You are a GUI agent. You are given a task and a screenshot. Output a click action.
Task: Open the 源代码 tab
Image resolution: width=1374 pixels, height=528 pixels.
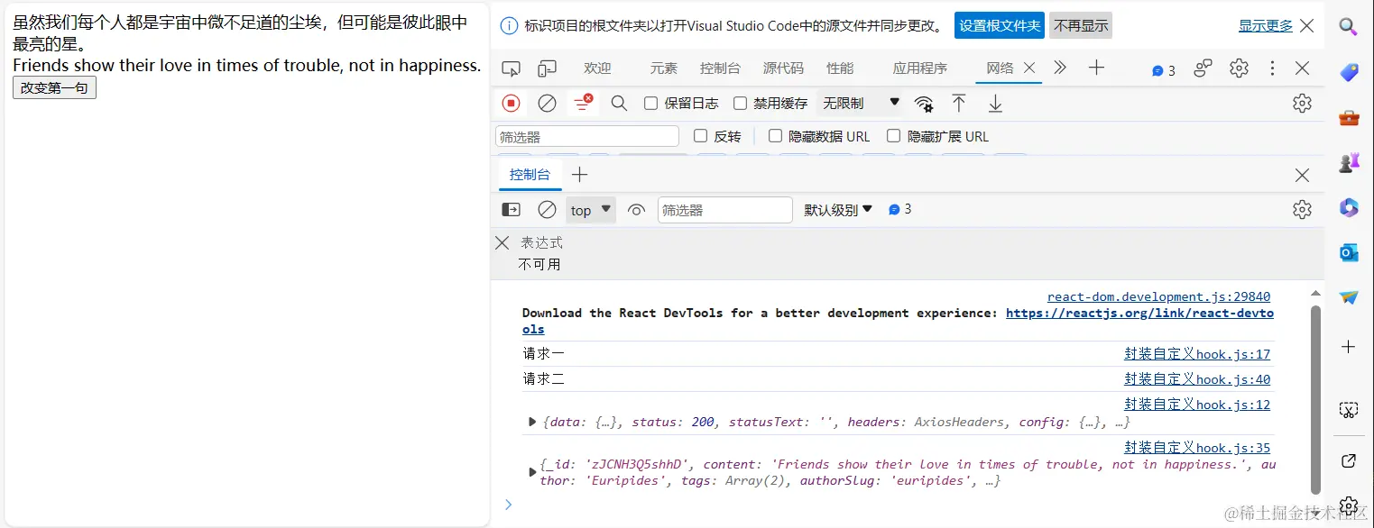[x=783, y=68]
